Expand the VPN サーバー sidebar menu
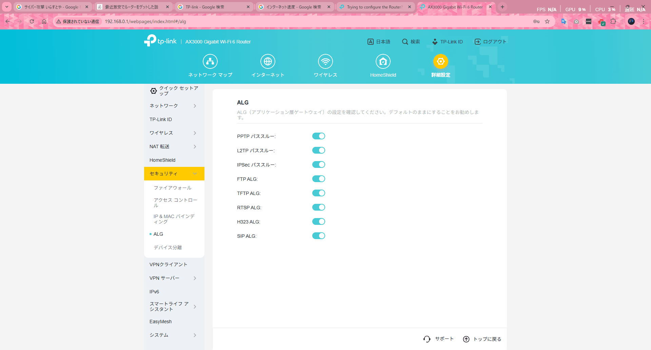This screenshot has width=651, height=350. pos(173,278)
